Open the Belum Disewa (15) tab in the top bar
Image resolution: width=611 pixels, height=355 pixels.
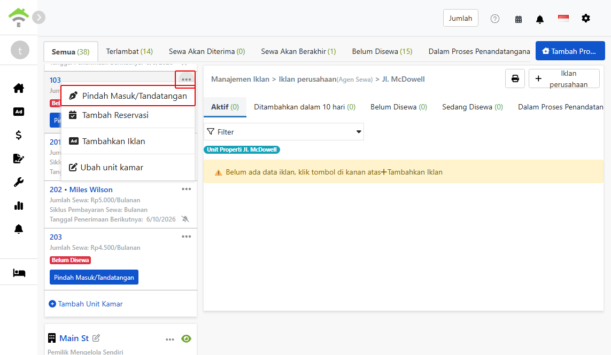point(382,51)
